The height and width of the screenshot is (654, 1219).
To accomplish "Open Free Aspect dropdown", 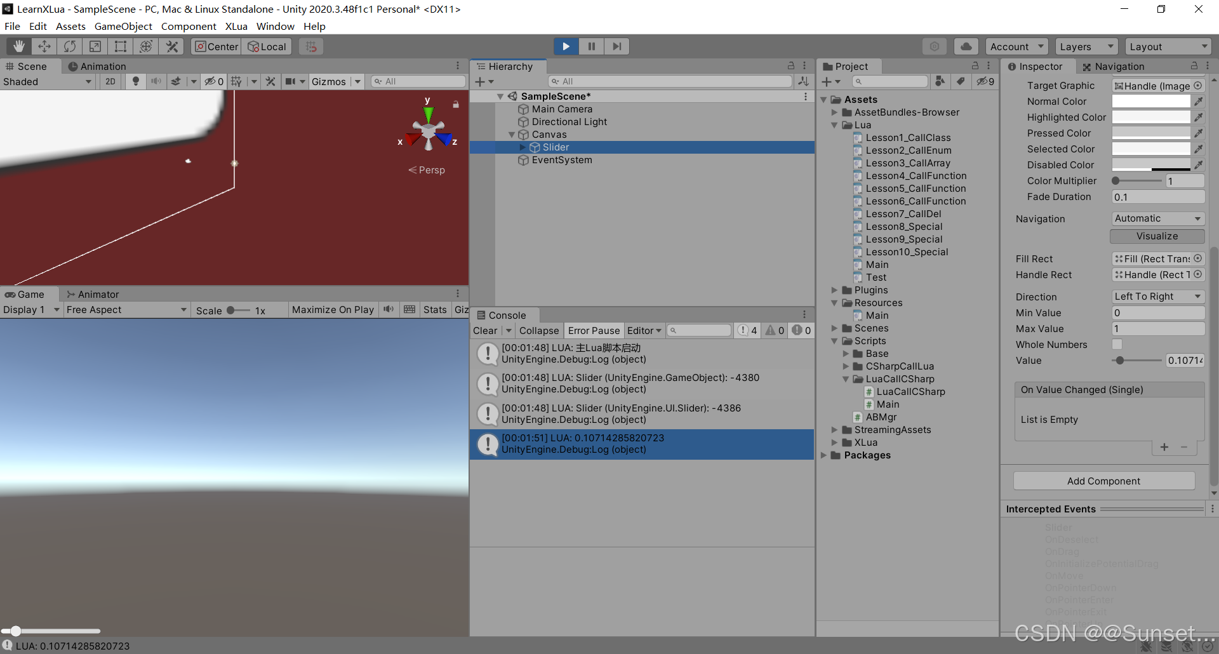I will coord(126,310).
